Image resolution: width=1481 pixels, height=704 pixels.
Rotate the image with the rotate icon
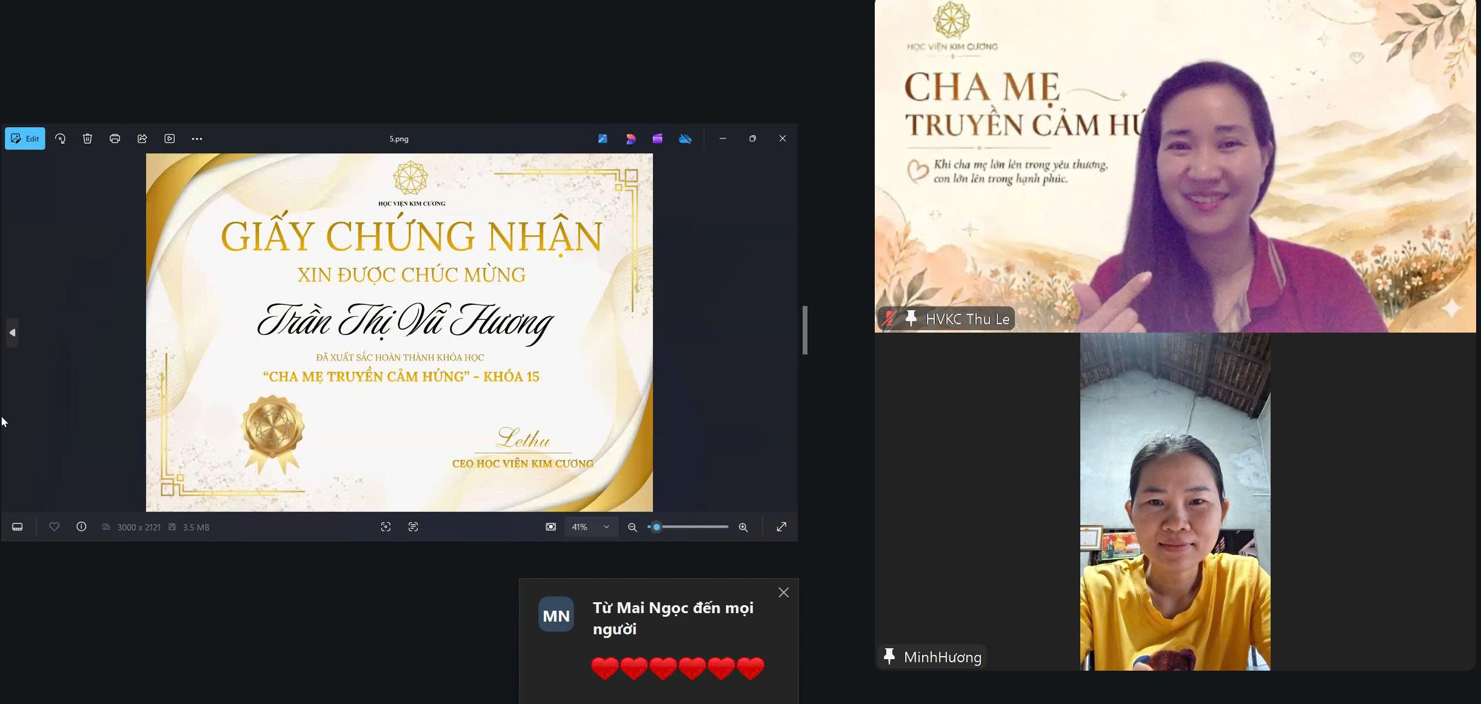60,139
